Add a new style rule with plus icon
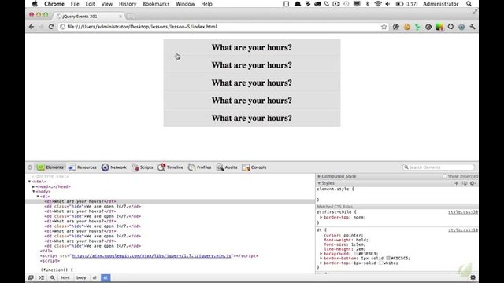 click(457, 183)
